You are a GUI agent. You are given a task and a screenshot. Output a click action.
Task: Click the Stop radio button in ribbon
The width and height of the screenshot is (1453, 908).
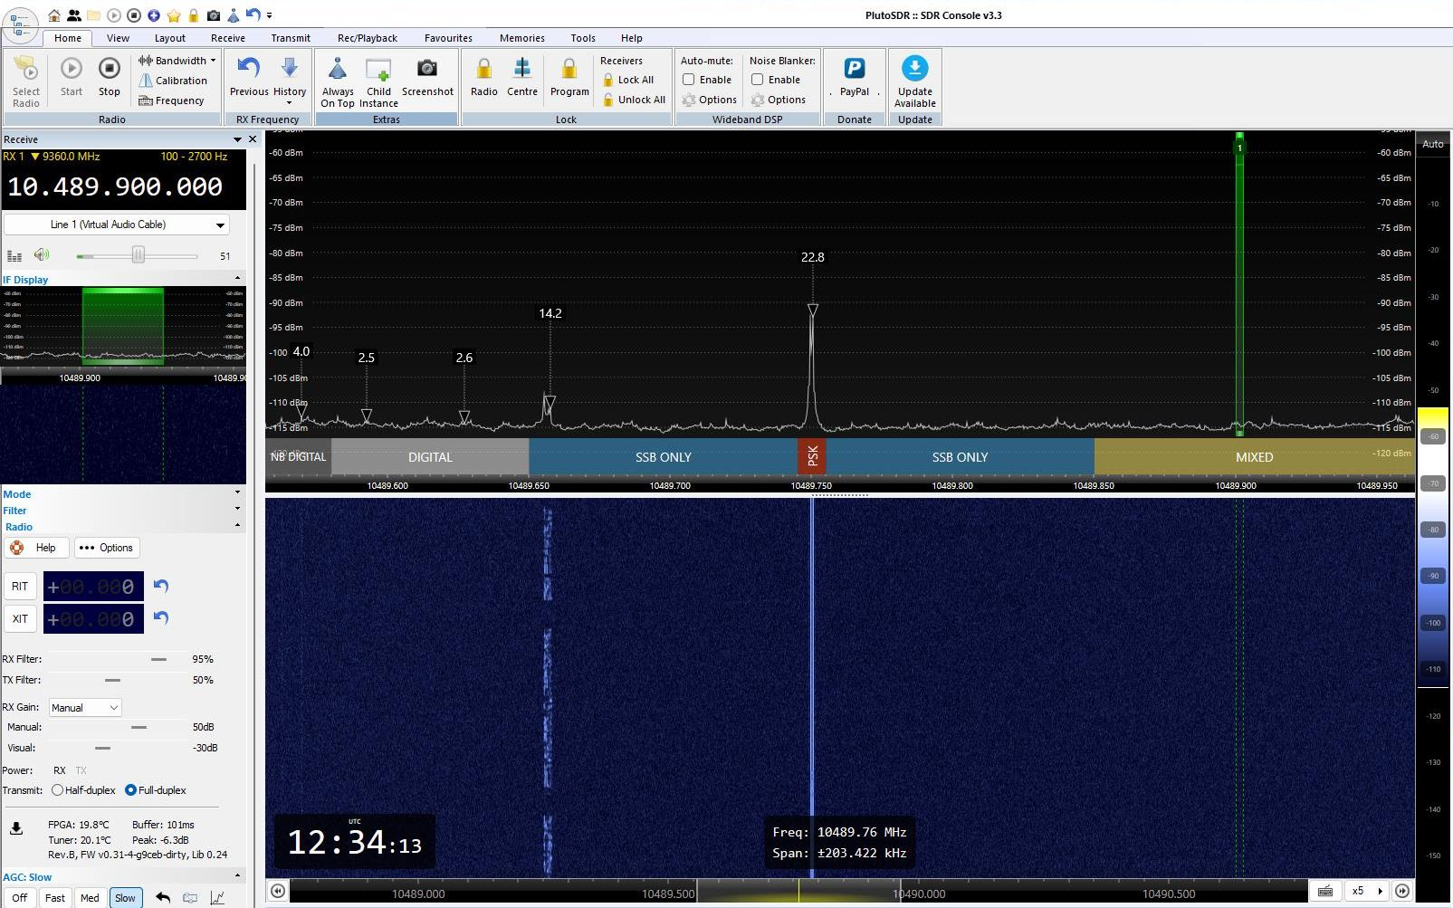[x=109, y=76]
